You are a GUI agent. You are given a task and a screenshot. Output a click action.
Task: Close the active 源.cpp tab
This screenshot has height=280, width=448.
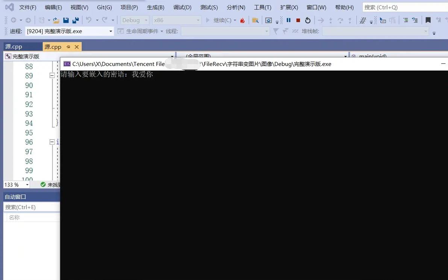pos(77,47)
